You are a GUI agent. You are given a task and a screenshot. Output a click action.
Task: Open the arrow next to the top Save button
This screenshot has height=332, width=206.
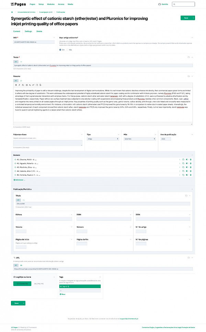(194, 18)
